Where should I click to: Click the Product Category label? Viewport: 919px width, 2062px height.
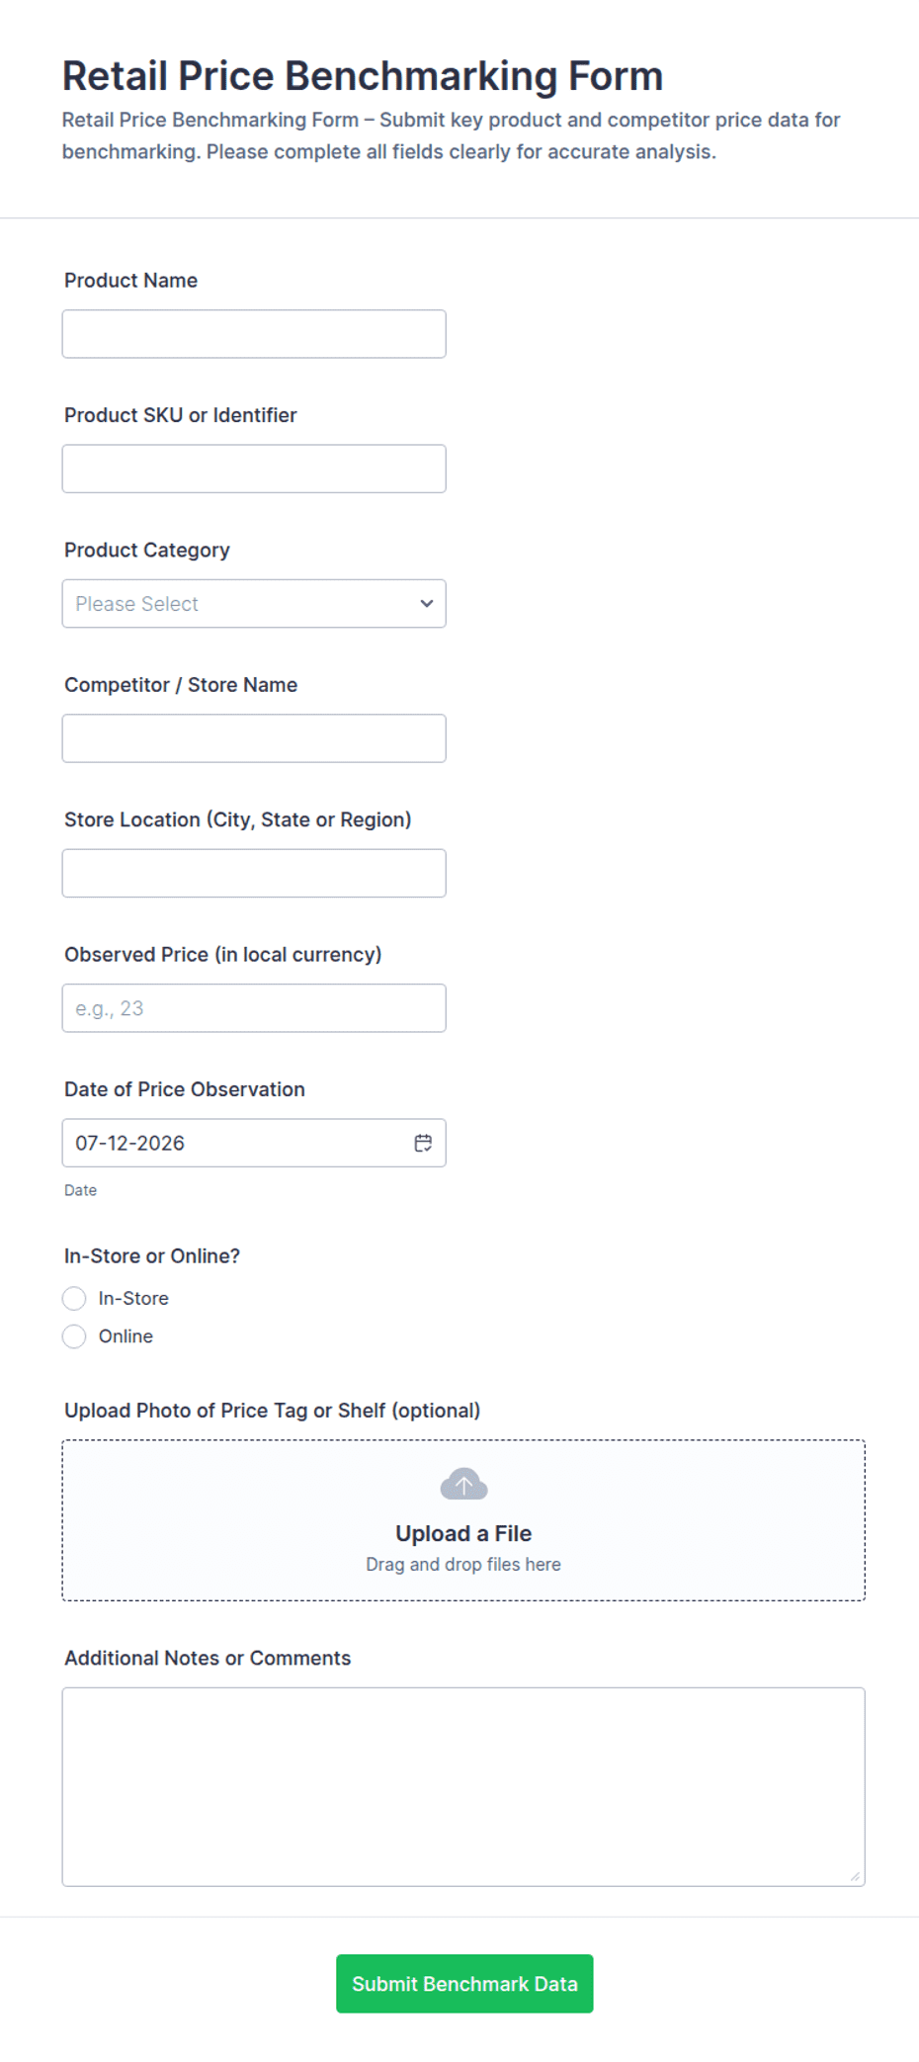(x=147, y=550)
